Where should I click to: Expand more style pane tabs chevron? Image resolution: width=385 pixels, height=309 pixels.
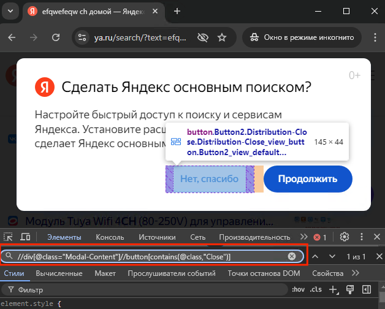(356, 273)
